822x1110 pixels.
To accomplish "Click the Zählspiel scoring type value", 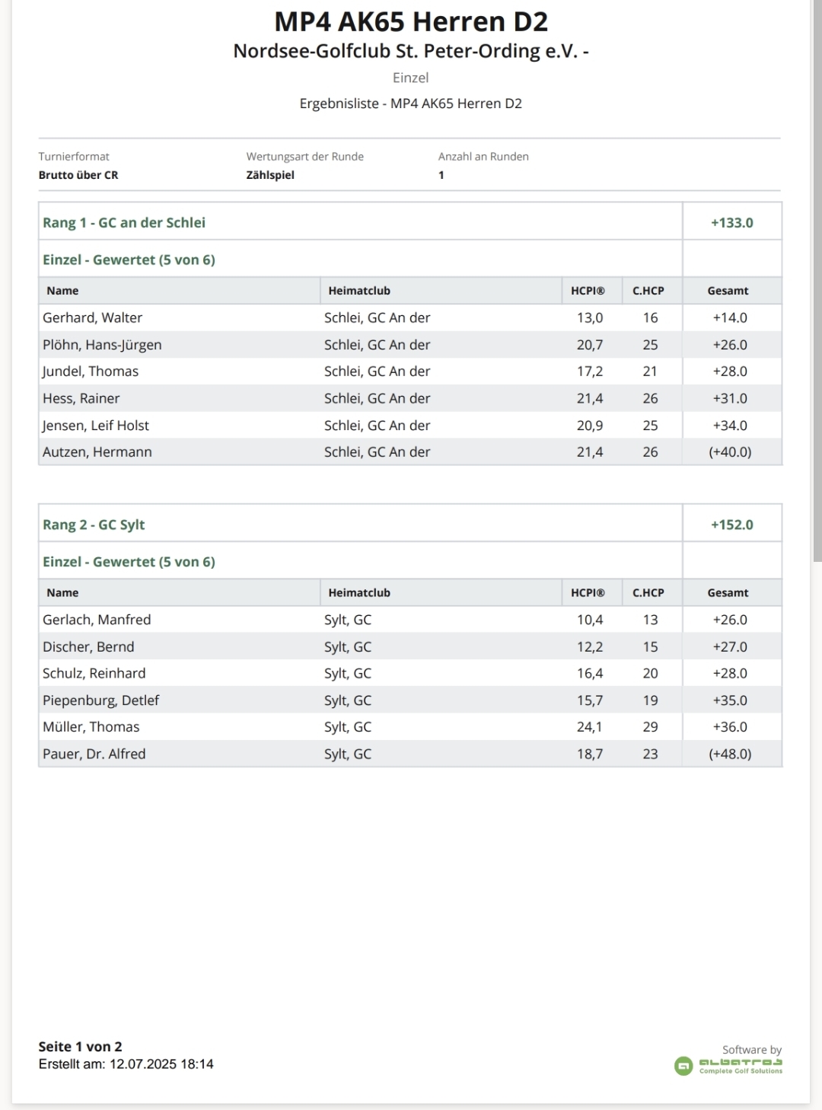I will click(270, 175).
